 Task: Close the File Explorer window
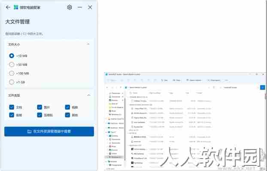[263, 74]
